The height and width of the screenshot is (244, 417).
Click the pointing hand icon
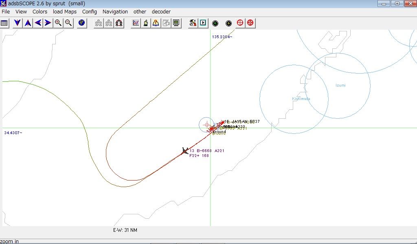[145, 23]
